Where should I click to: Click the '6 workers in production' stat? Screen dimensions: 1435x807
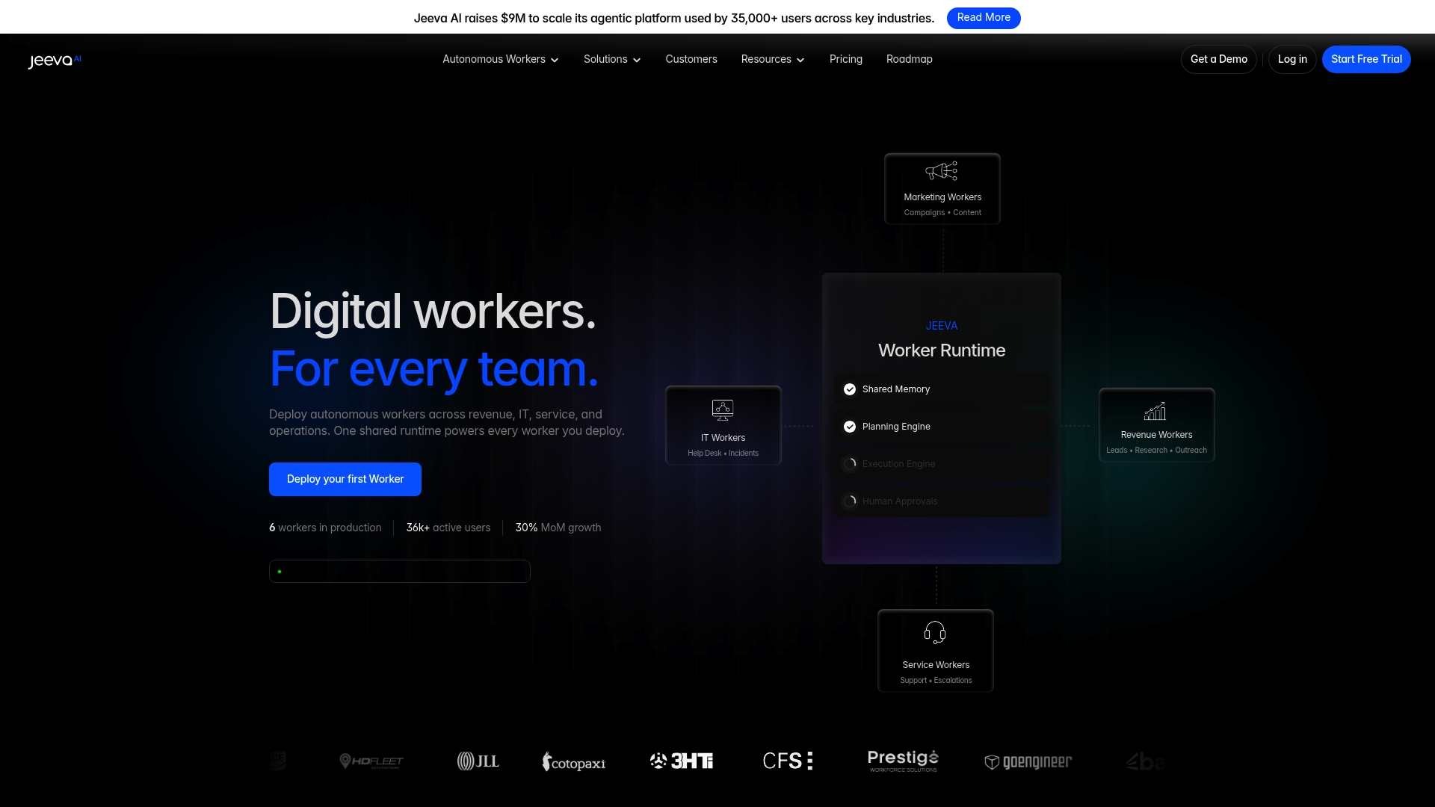click(x=325, y=528)
